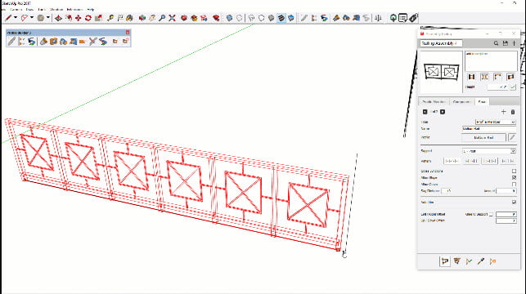
Task: Go to next span with right arrow
Action: pyautogui.click(x=443, y=112)
